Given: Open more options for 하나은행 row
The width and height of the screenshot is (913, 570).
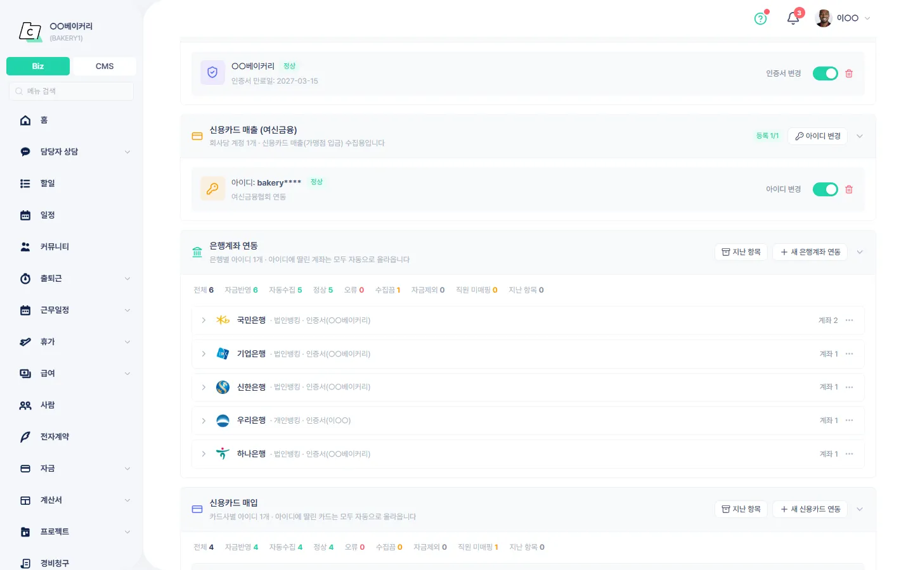Looking at the screenshot, I should click(850, 454).
